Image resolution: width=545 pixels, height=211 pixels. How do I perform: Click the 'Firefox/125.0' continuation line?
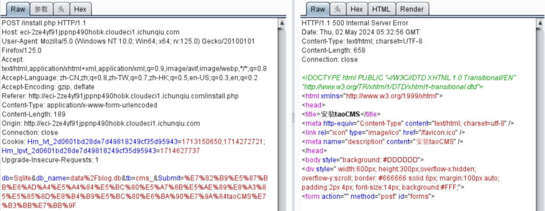(21, 51)
